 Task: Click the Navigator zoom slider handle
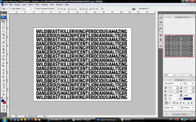pos(183,75)
